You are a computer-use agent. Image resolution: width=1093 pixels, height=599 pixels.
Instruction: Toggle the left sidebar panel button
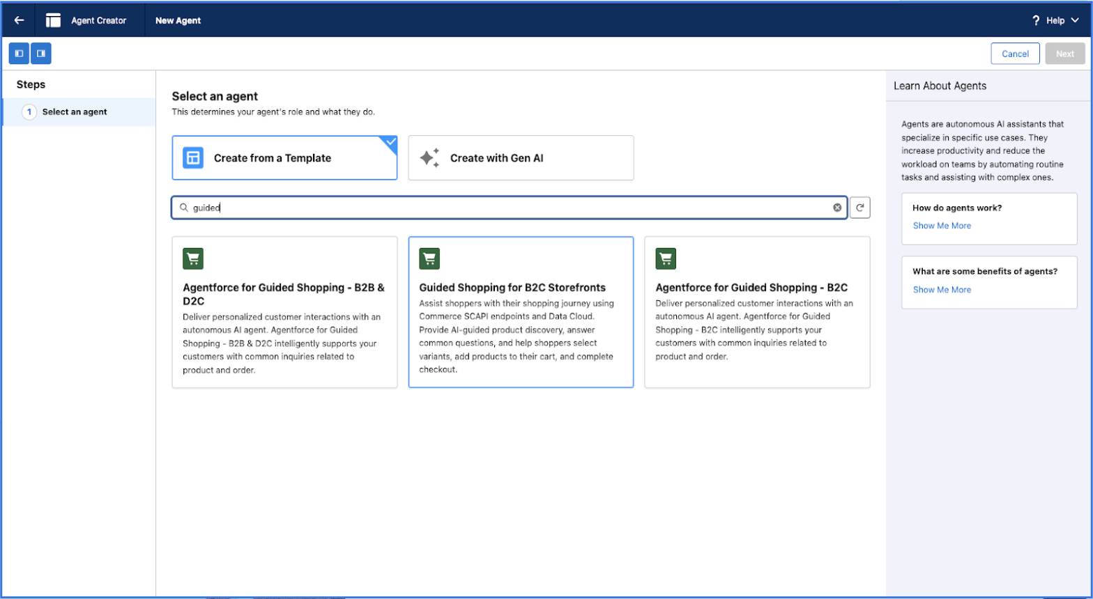[19, 54]
